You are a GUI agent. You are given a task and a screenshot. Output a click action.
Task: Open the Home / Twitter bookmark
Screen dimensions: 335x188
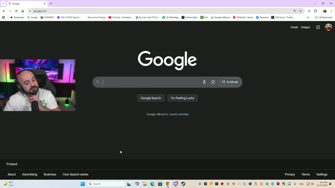282,17
